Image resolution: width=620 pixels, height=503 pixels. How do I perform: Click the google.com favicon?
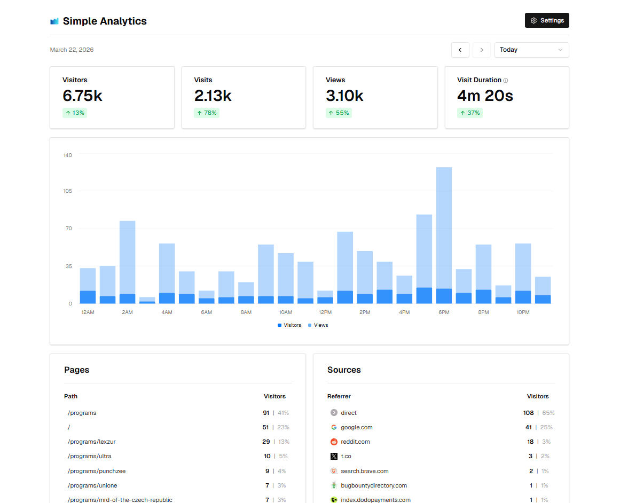point(334,427)
